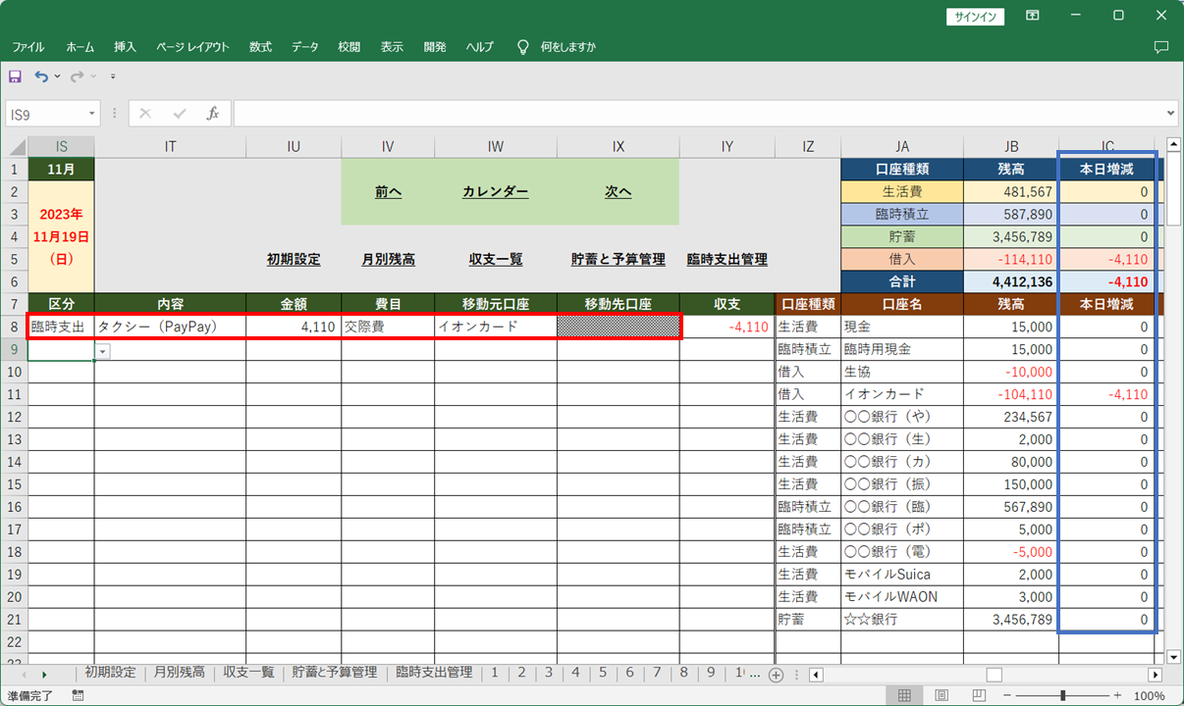The image size is (1184, 706).
Task: Open ribbon display options icon
Action: tap(1032, 16)
